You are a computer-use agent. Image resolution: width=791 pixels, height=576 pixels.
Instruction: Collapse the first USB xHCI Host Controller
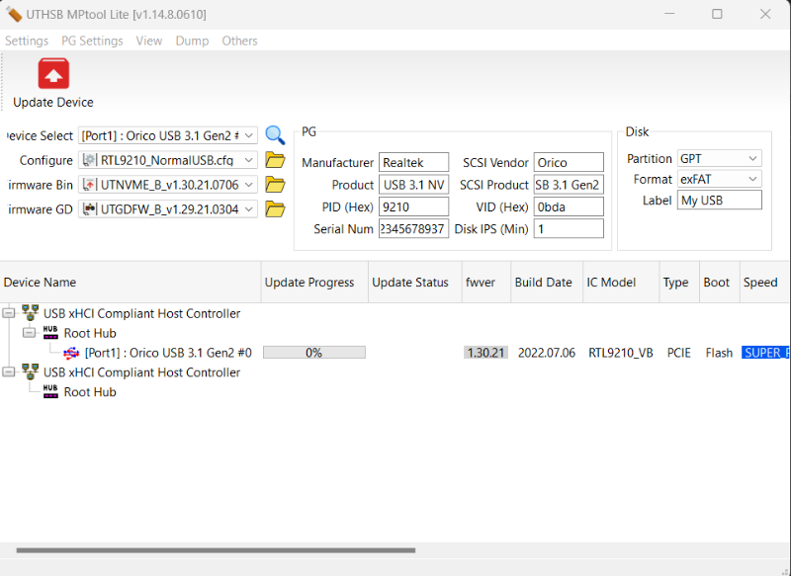coord(9,313)
